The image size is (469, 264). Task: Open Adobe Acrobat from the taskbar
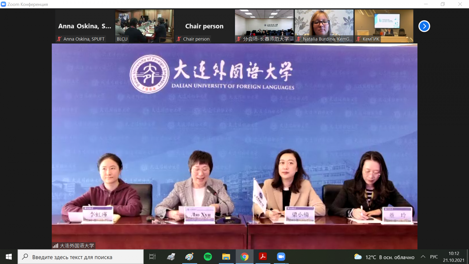pyautogui.click(x=263, y=257)
